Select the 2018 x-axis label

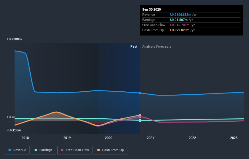tap(25, 138)
